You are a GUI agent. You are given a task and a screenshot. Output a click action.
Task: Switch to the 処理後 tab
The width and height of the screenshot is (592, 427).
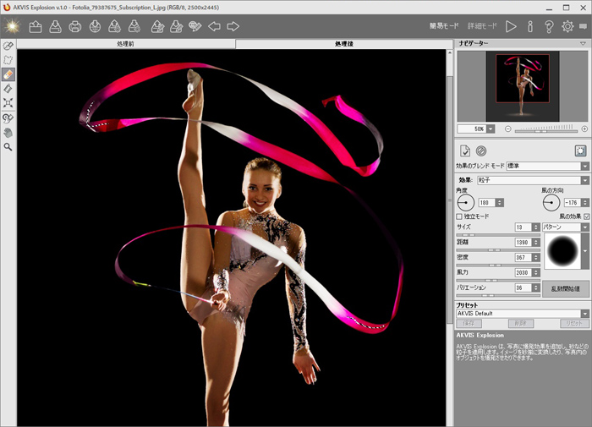340,43
